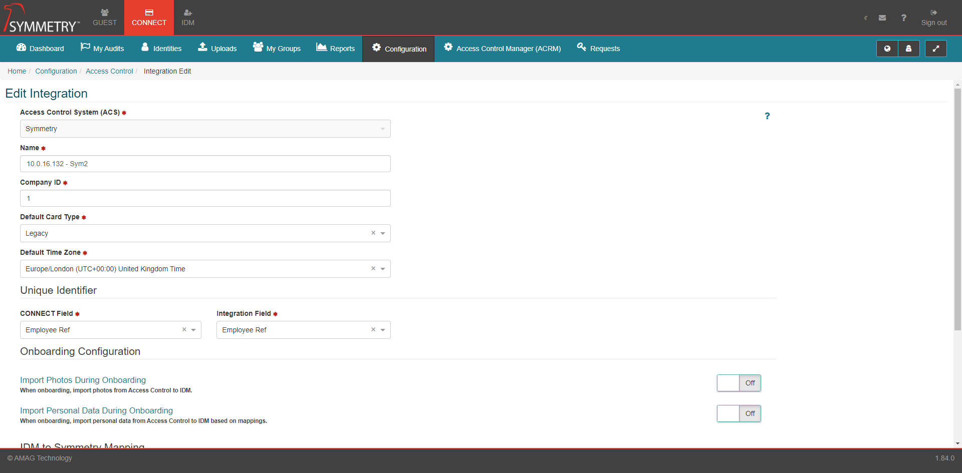Click the version number 1.84.0

pos(944,458)
